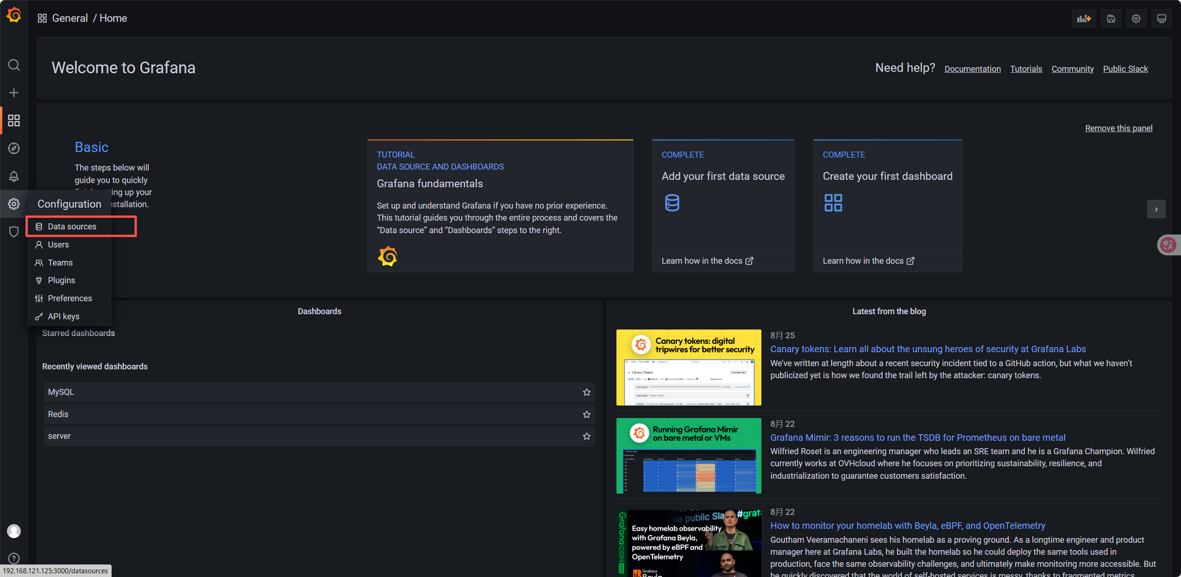This screenshot has width=1181, height=577.
Task: Select Plugins in Configuration menu
Action: click(x=69, y=280)
